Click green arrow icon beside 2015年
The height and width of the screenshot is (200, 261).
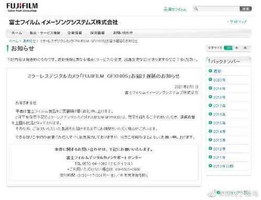pyautogui.click(x=210, y=122)
